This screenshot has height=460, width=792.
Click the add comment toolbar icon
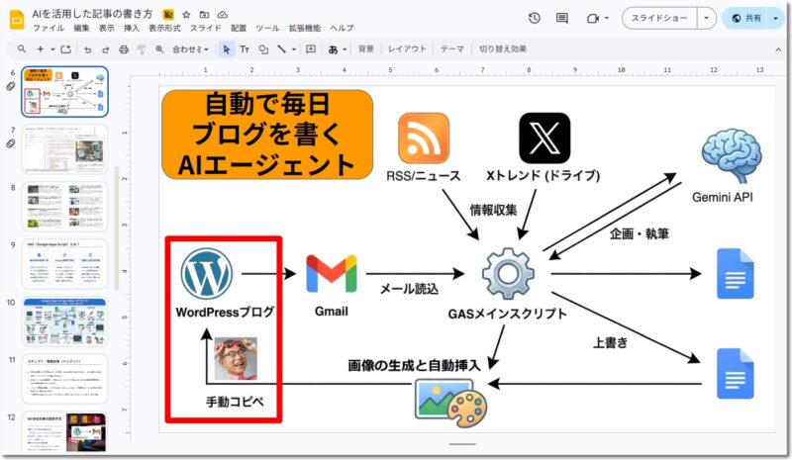311,49
